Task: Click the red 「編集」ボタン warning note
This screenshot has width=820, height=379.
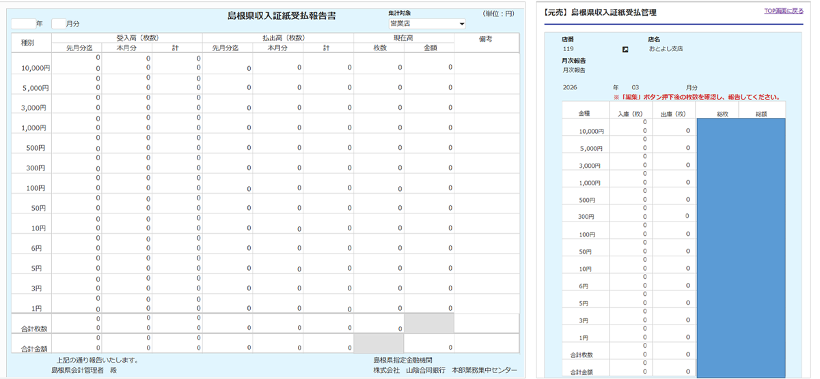Action: (697, 97)
